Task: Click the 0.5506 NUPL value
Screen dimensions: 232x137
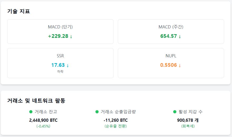Action: point(168,65)
